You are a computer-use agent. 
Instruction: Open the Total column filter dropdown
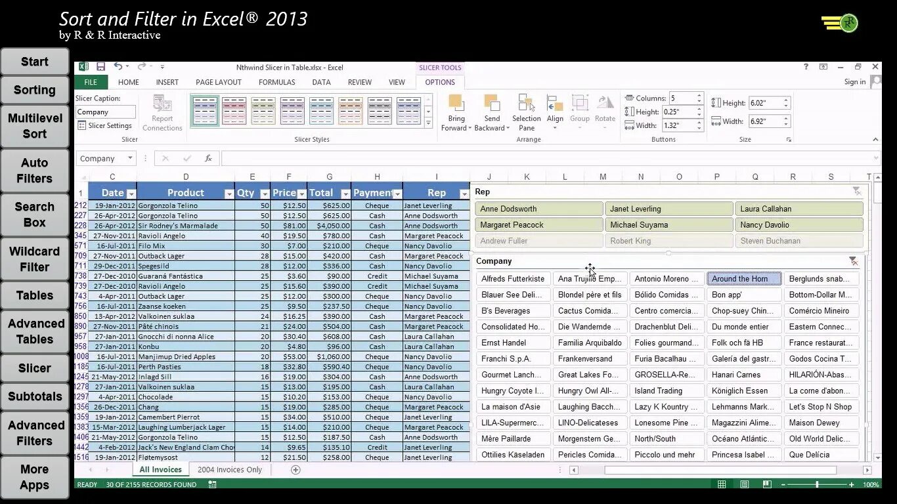click(x=345, y=194)
